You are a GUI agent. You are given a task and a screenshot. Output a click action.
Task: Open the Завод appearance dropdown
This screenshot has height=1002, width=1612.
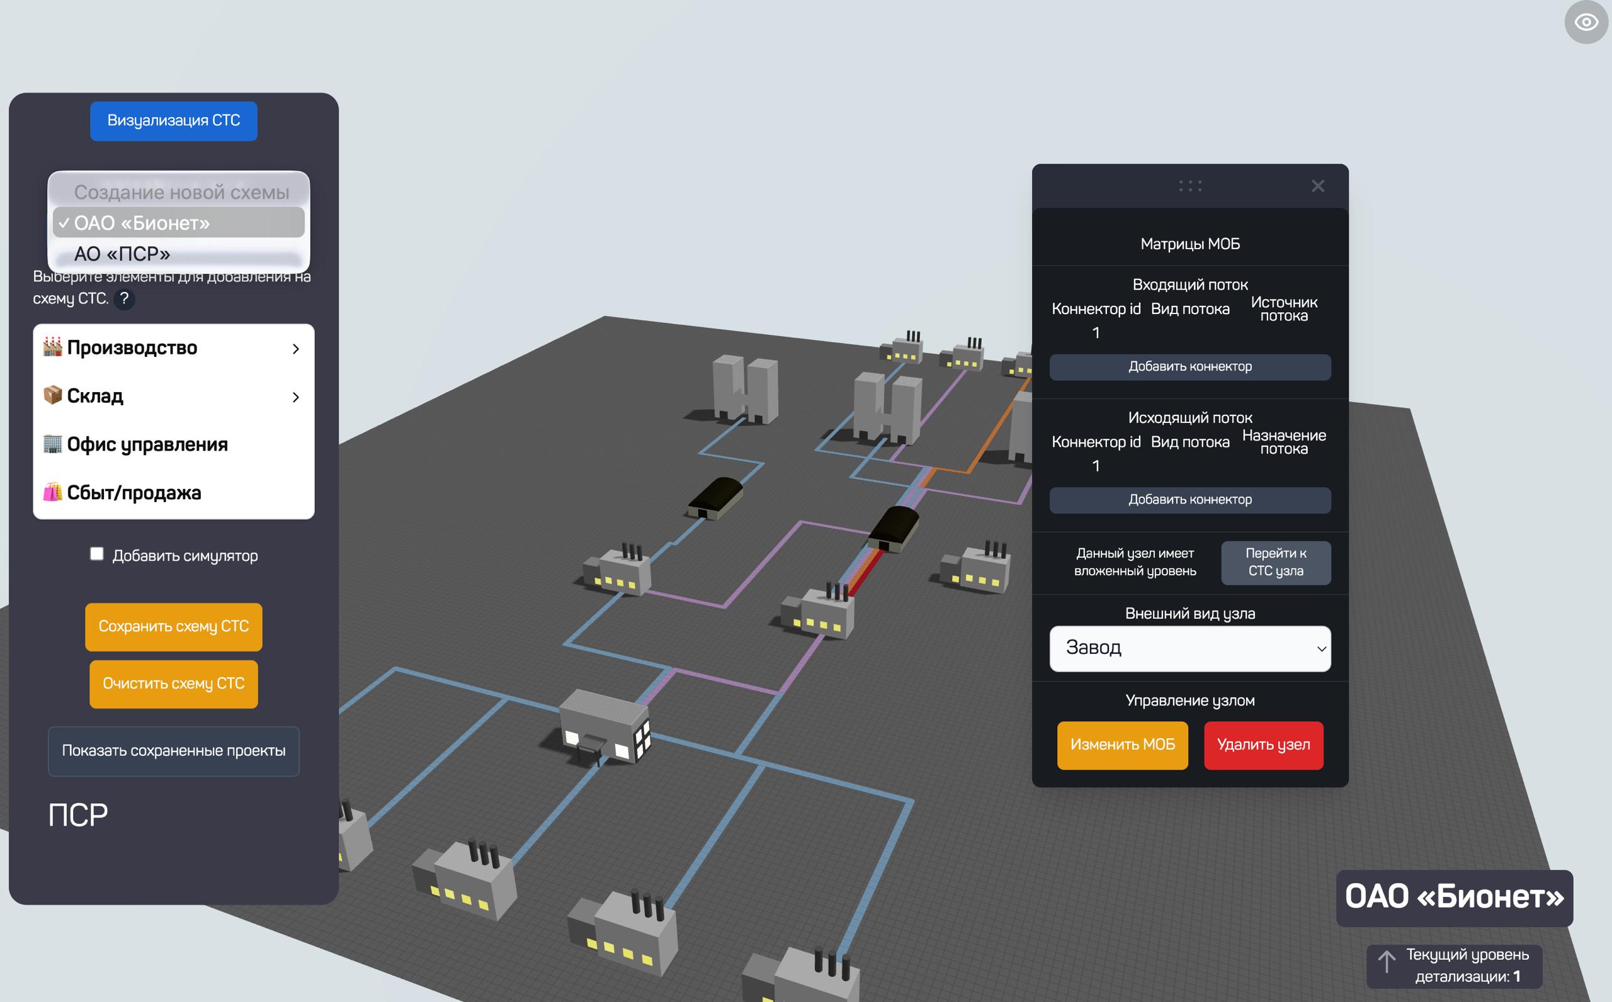point(1189,648)
